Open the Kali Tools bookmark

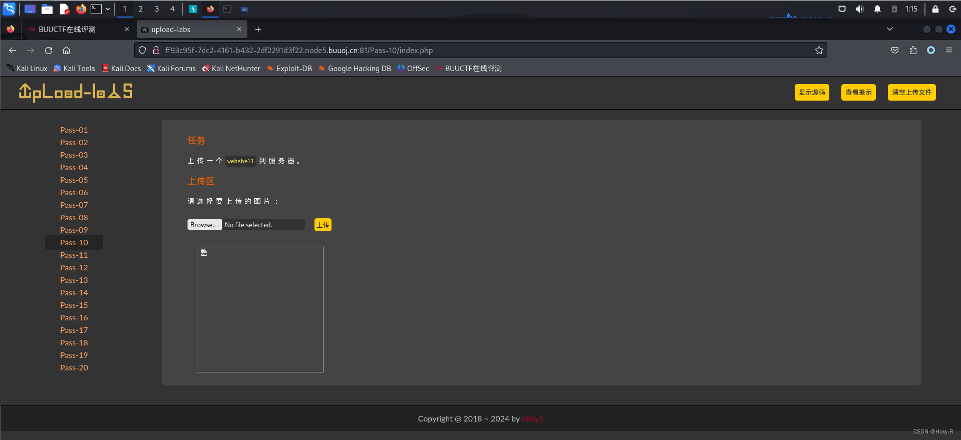click(74, 69)
